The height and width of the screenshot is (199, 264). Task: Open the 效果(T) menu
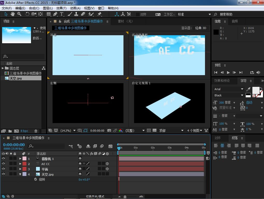click(x=61, y=8)
